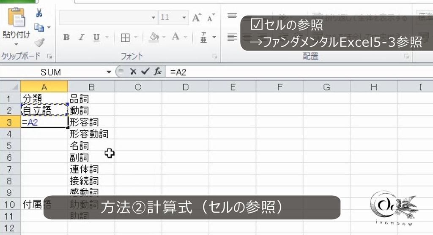This screenshot has width=433, height=235.
Task: Select the Format Painter brush icon
Action: (x=39, y=42)
